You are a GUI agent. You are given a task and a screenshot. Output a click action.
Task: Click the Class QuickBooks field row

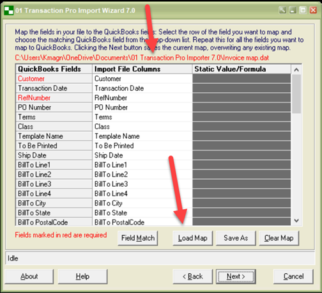(54, 127)
